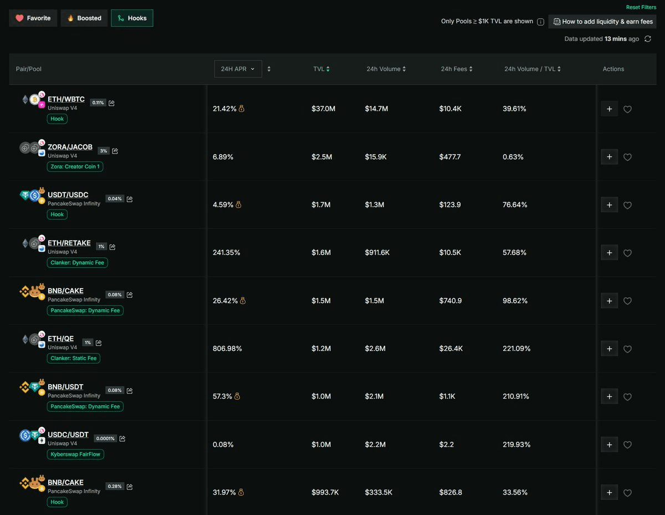The image size is (665, 515).
Task: Click the Pair/Pool column header
Action: (x=29, y=69)
